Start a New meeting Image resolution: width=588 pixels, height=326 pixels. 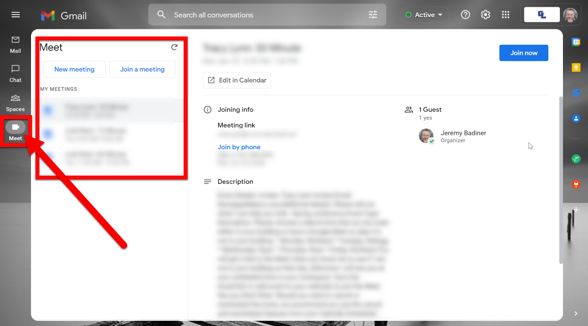(74, 69)
